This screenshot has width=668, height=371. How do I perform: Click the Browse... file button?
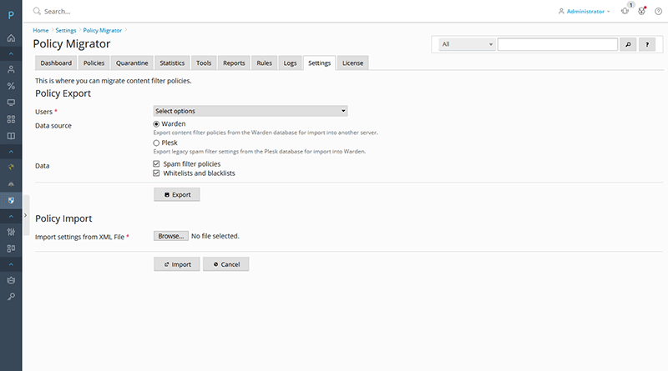point(171,236)
